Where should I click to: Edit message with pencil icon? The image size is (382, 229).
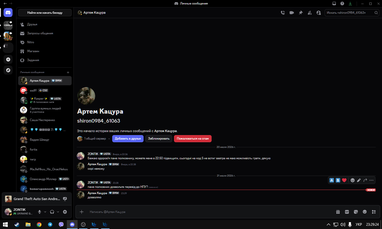pyautogui.click(x=359, y=180)
